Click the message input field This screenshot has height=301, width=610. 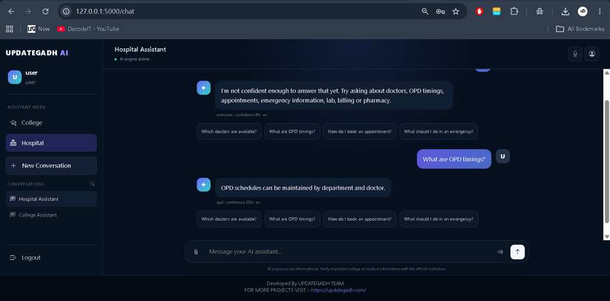350,252
